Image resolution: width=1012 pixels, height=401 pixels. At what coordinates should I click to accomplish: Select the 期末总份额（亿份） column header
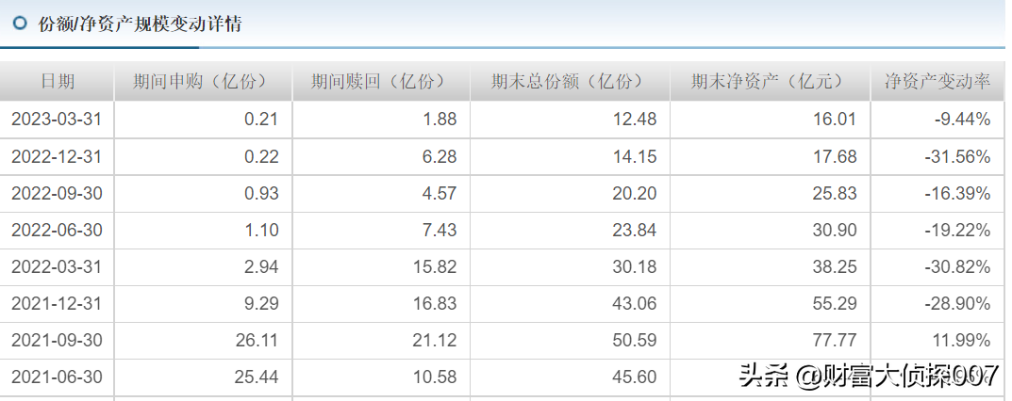pos(570,81)
